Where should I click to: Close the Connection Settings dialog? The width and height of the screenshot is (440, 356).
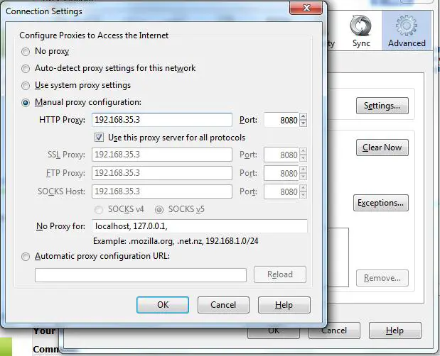tap(306, 8)
